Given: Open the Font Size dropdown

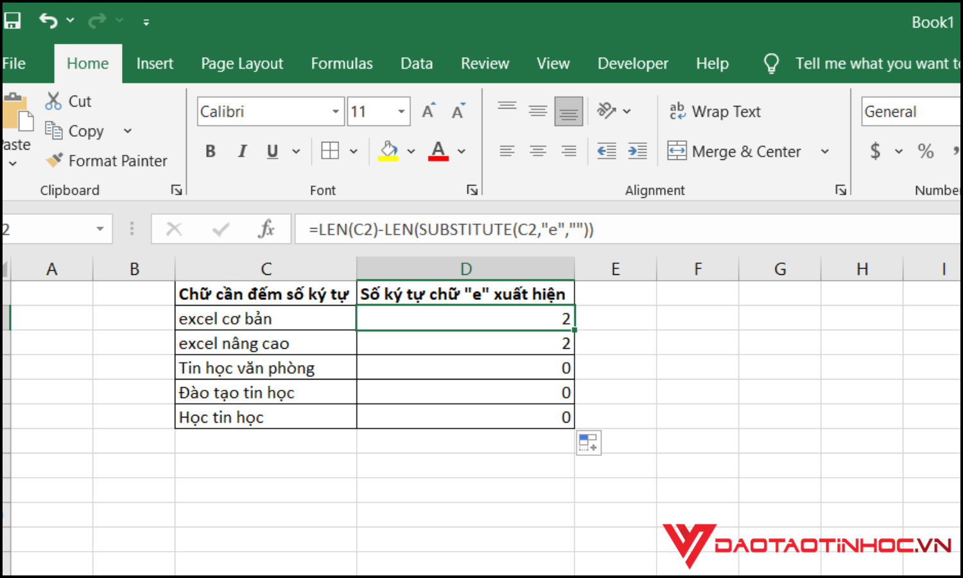Looking at the screenshot, I should (401, 111).
